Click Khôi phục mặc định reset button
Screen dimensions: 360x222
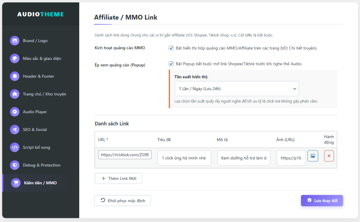click(122, 201)
